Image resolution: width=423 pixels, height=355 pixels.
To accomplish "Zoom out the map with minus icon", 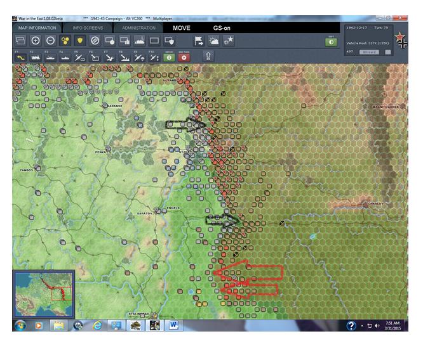I will pyautogui.click(x=50, y=41).
